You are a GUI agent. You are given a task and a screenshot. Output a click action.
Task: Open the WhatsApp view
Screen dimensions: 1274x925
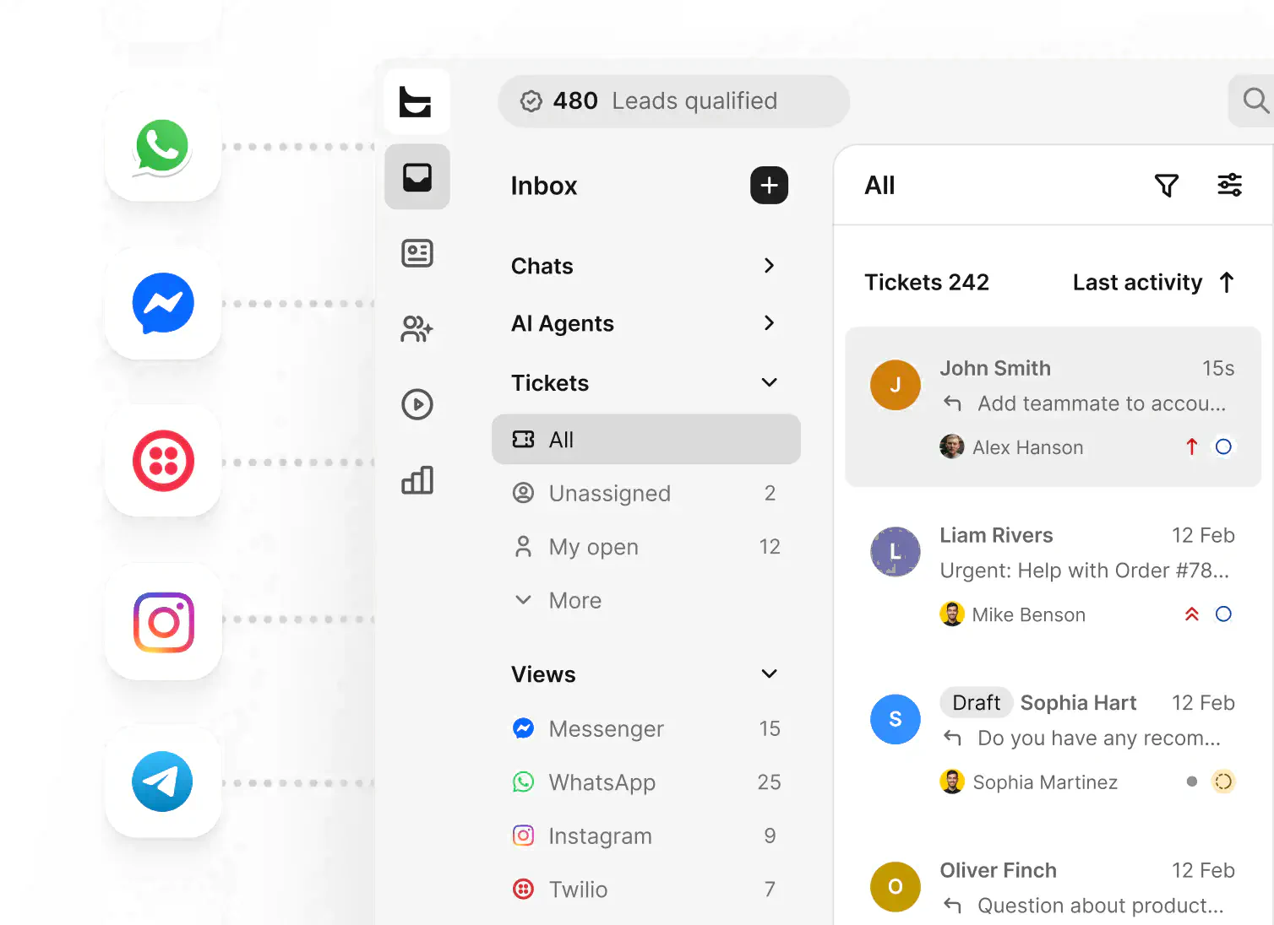tap(645, 782)
